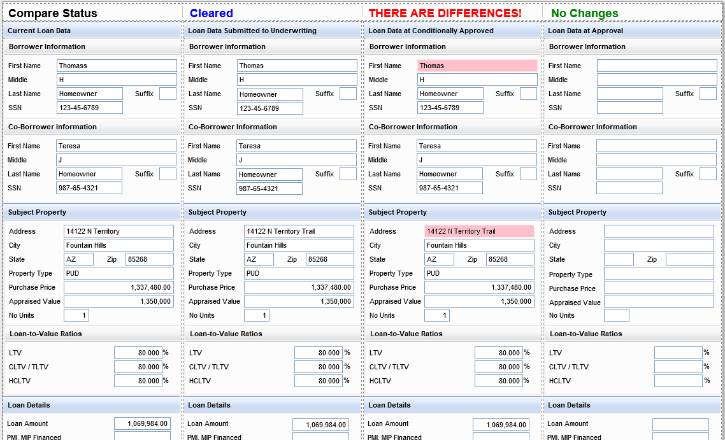Click 'Loan Data at Conditionally Approved' column header
Image resolution: width=725 pixels, height=440 pixels.
(x=431, y=31)
